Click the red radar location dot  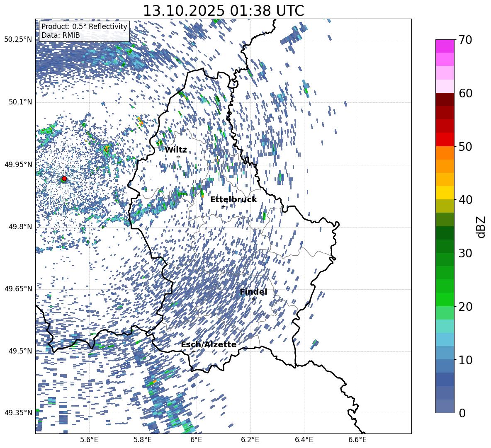tap(64, 178)
